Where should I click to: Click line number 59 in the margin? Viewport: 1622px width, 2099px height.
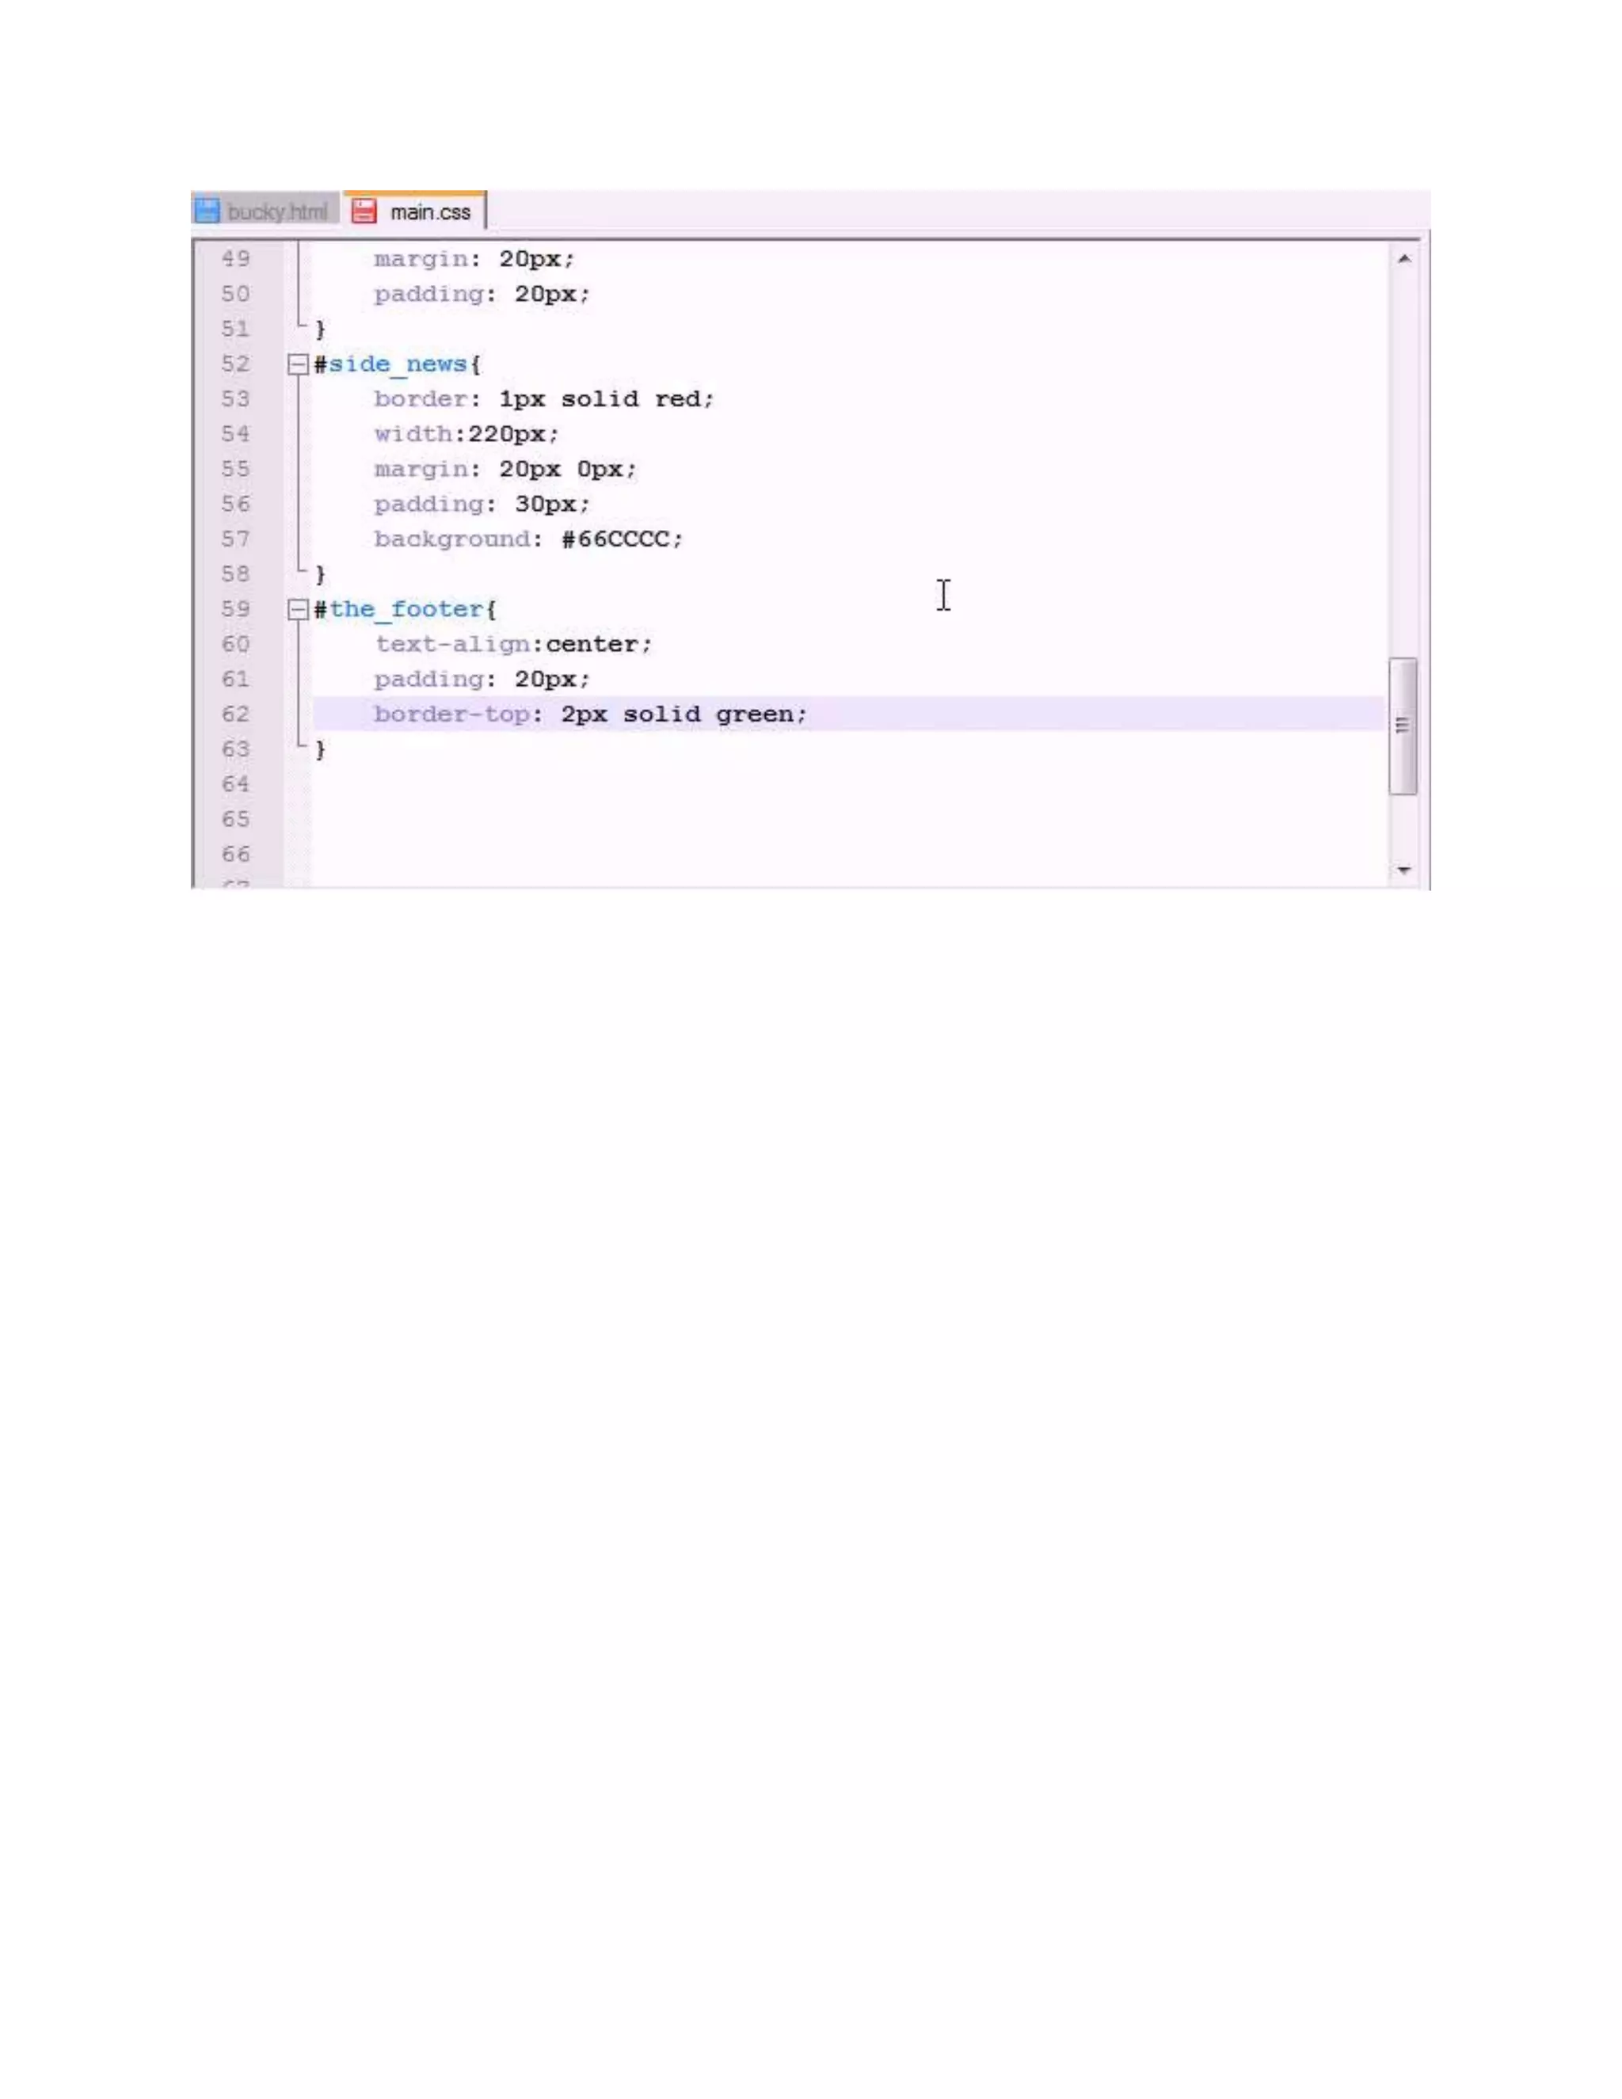click(235, 609)
